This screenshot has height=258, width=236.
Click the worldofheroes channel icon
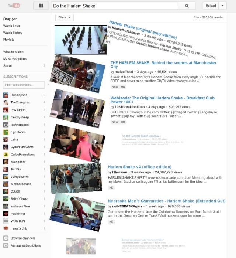tap(6, 184)
